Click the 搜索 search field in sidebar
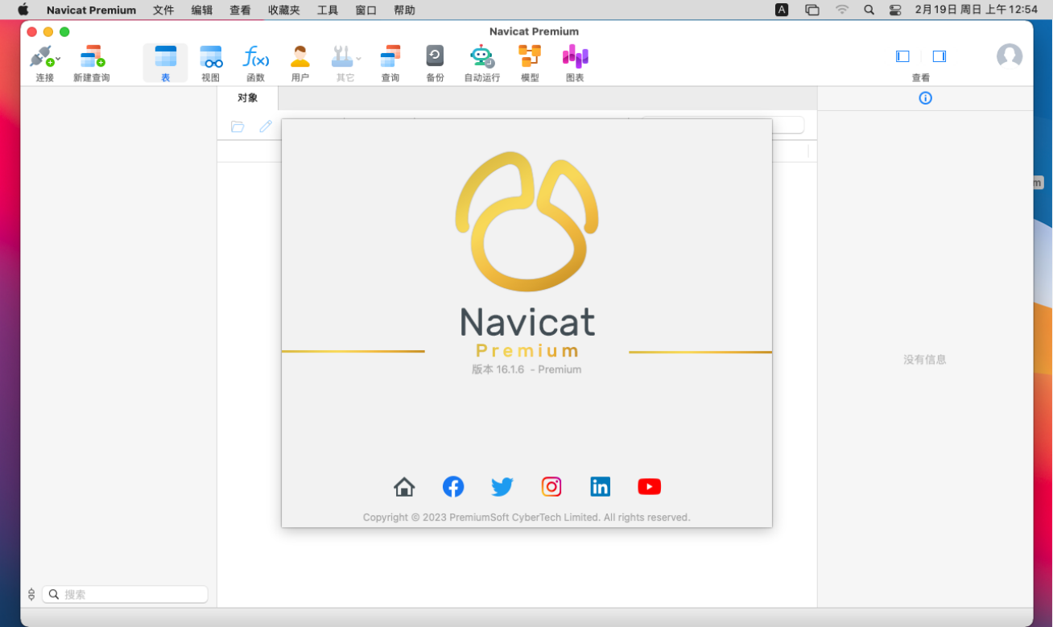The width and height of the screenshot is (1053, 627). coord(125,595)
